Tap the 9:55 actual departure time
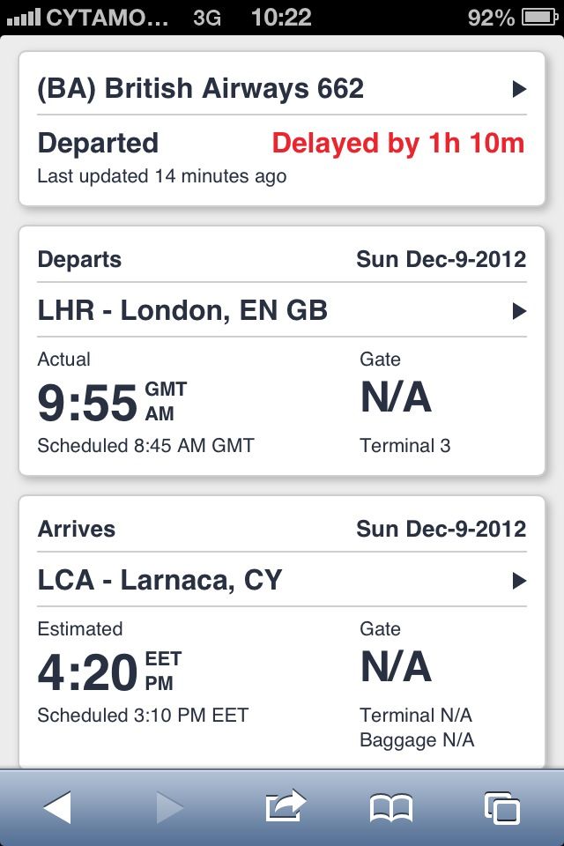564x846 pixels. (x=87, y=403)
